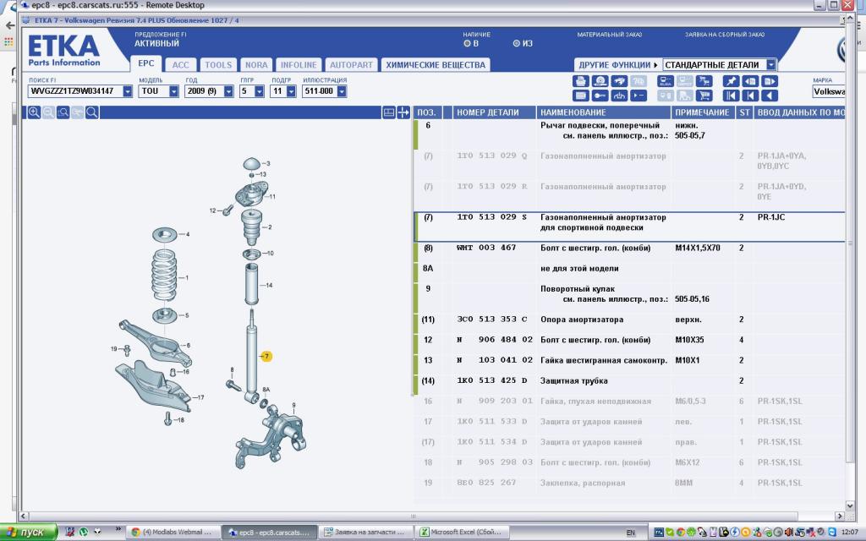The image size is (866, 541).
Task: Select the 'В' availability radio button
Action: click(467, 43)
